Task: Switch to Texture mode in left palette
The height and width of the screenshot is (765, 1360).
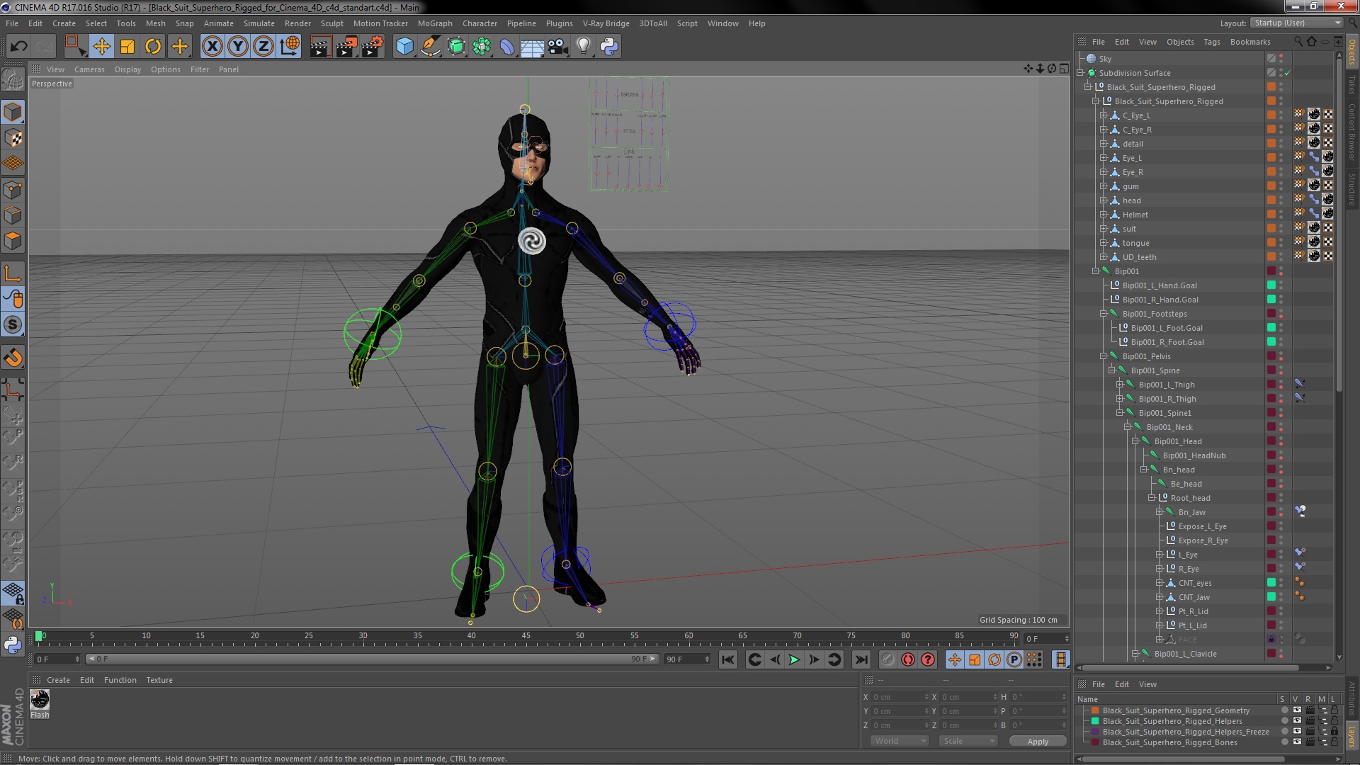Action: (13, 138)
